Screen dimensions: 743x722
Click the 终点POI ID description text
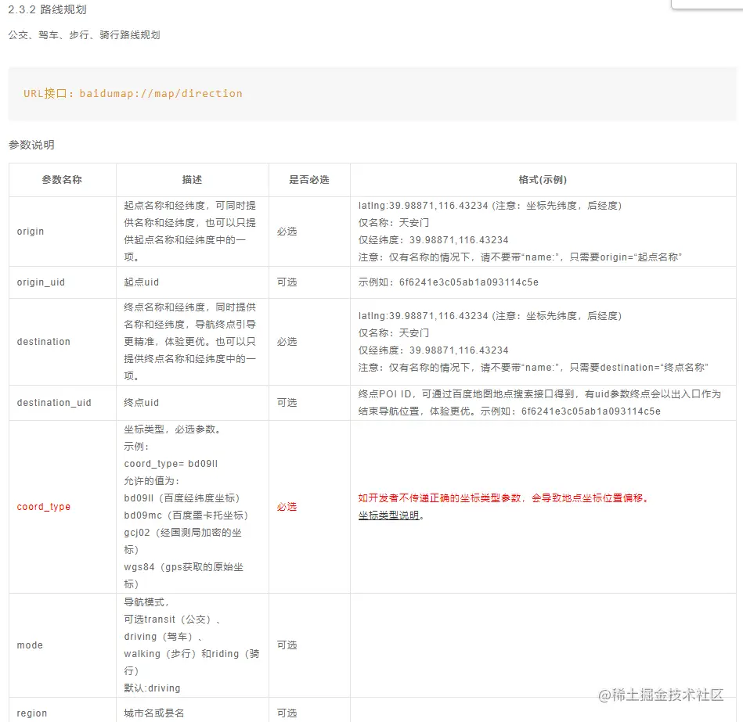pyautogui.click(x=539, y=402)
